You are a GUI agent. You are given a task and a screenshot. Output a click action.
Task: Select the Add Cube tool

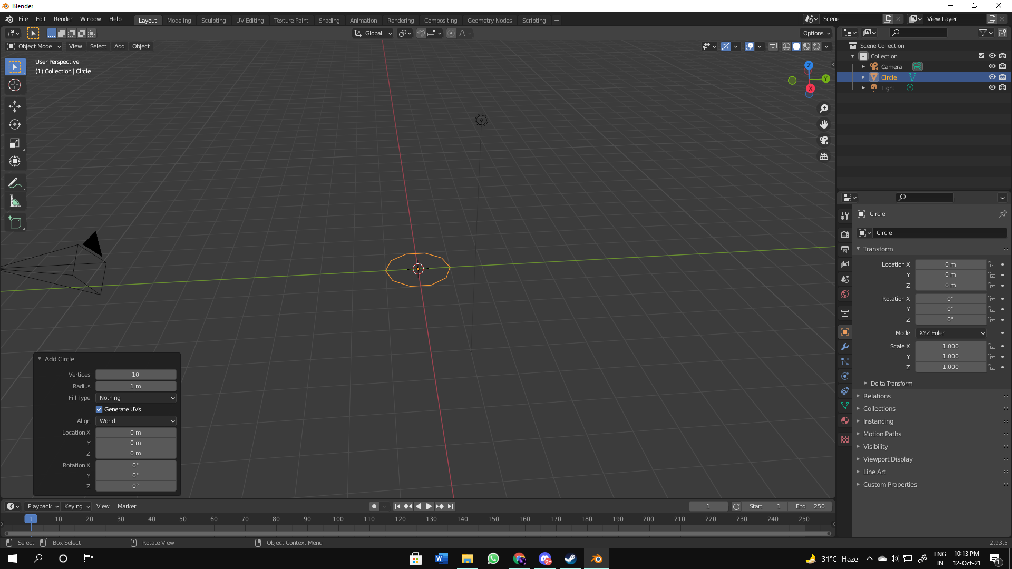15,223
